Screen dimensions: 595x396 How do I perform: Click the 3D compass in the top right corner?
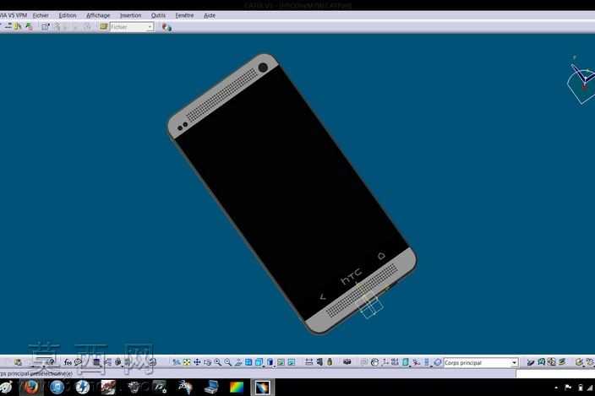pos(581,81)
